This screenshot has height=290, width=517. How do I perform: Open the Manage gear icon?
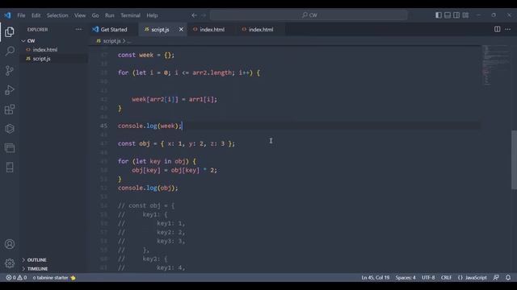pos(10,263)
